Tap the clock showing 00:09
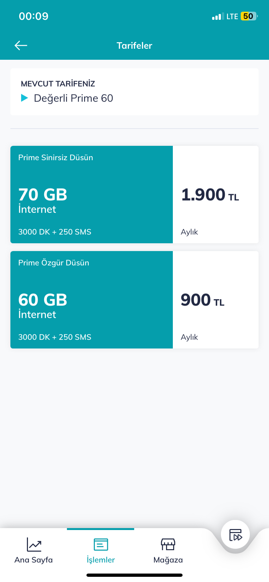This screenshot has width=269, height=582. pos(33,16)
